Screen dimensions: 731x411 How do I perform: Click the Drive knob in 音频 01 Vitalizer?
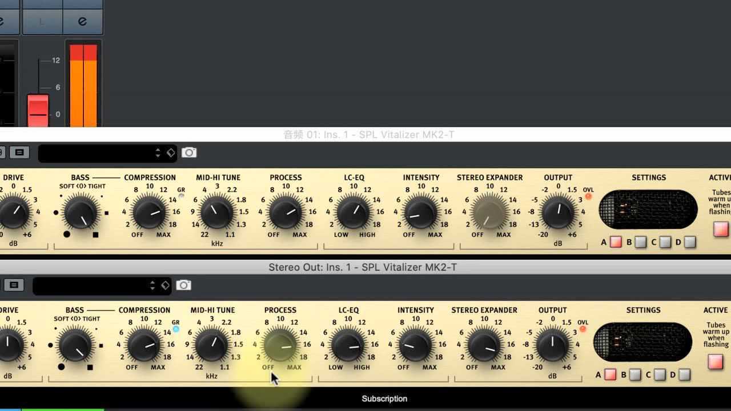(13, 212)
